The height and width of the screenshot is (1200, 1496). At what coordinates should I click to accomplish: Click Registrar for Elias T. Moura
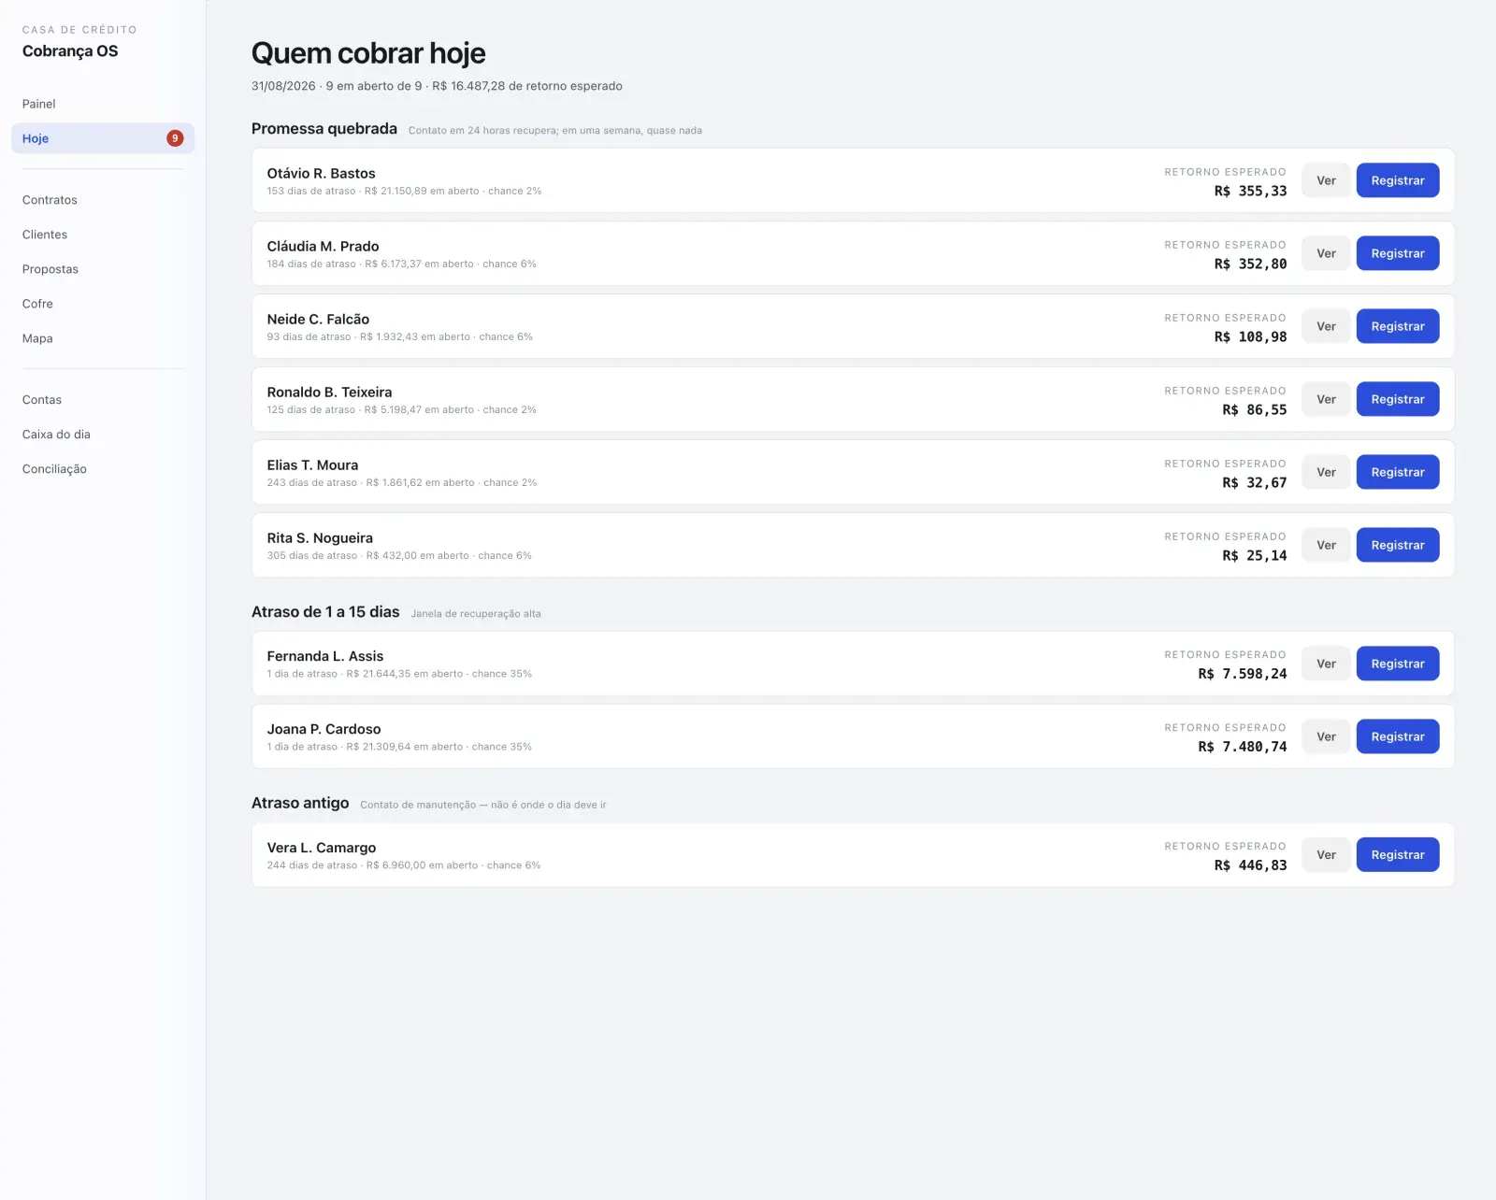click(x=1398, y=472)
